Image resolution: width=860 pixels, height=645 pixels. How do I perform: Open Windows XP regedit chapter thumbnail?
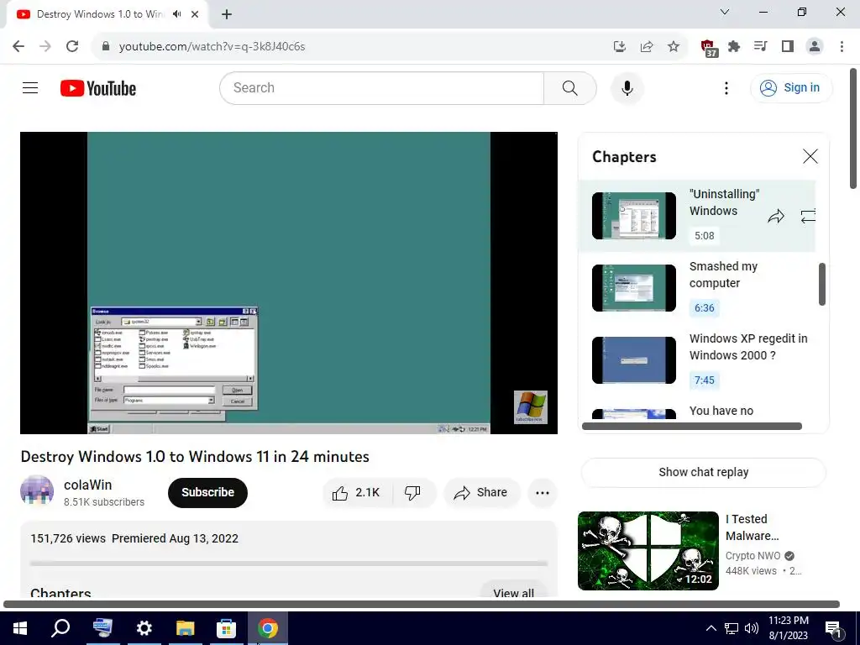pyautogui.click(x=633, y=360)
